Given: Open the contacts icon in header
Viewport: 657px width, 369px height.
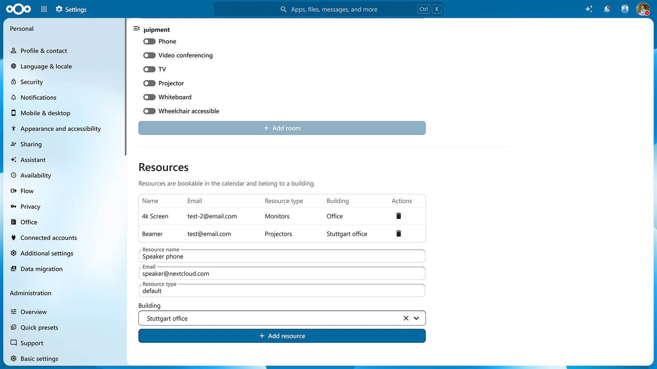Looking at the screenshot, I should point(625,9).
